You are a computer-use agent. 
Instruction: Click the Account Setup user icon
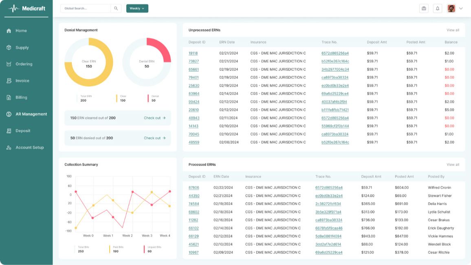pyautogui.click(x=9, y=148)
